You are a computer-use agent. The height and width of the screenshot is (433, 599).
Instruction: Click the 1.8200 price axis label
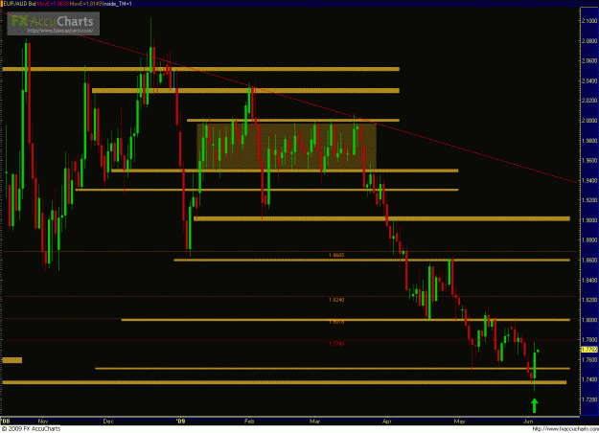(589, 300)
